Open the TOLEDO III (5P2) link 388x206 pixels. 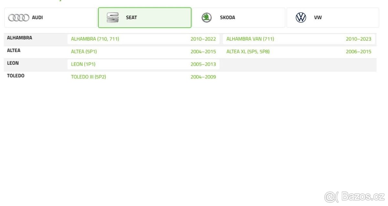point(88,77)
